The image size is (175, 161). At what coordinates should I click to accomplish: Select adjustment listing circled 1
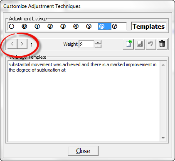(x=37, y=26)
